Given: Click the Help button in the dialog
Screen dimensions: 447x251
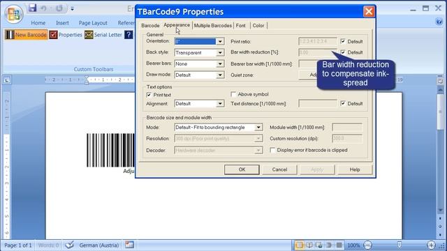Looking at the screenshot, I should (355, 169).
